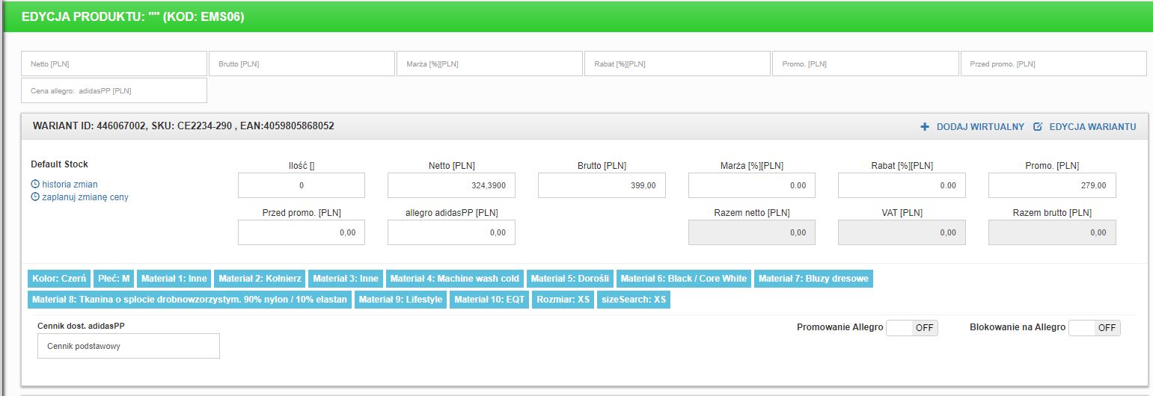Click the plus icon beside Dodaj wirtualny
1153x396 pixels.
click(x=925, y=127)
